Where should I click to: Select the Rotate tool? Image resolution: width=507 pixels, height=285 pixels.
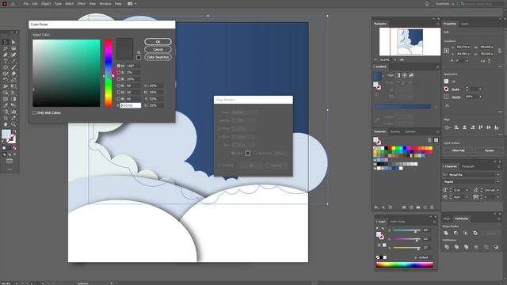pyautogui.click(x=6, y=80)
